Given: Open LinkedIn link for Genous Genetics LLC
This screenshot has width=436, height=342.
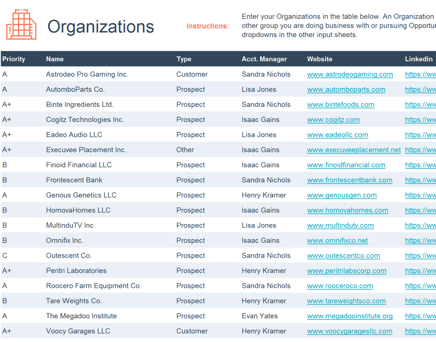Looking at the screenshot, I should 420,195.
